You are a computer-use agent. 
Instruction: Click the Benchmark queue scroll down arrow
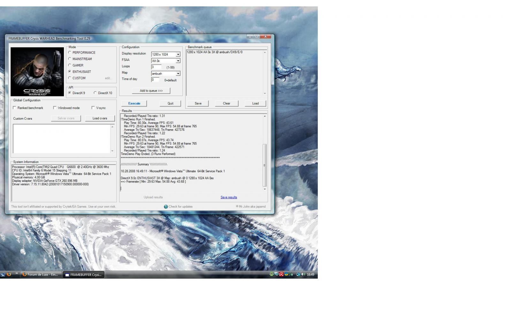[x=264, y=93]
